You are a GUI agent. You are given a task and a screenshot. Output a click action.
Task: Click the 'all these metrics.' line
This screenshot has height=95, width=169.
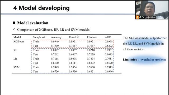134,49
